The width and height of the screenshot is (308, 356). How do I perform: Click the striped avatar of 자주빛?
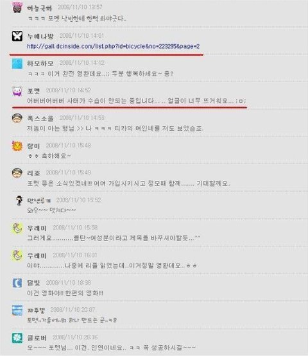17,310
